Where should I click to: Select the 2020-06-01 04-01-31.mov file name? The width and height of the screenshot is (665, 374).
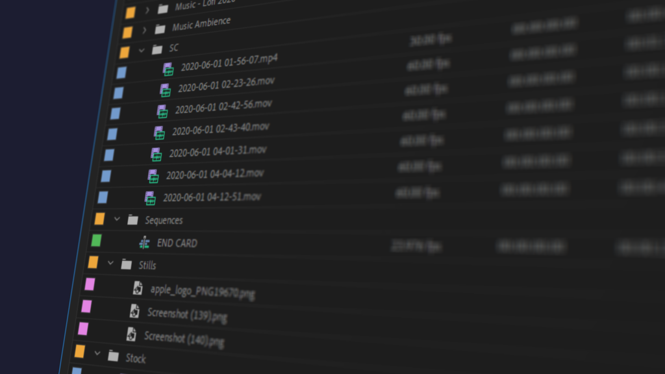pos(218,151)
